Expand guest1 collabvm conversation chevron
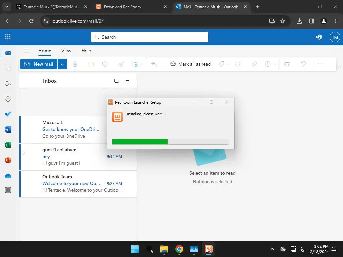 click(24, 153)
